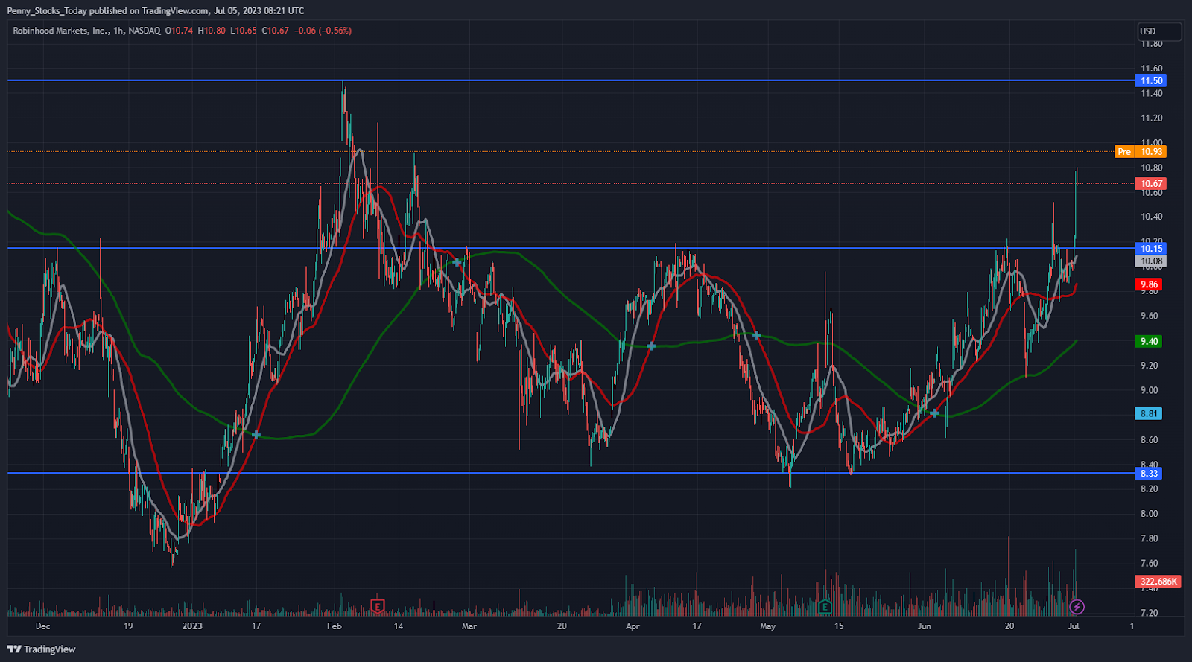Click the May label on time axis
This screenshot has height=662, width=1192.
pos(768,626)
